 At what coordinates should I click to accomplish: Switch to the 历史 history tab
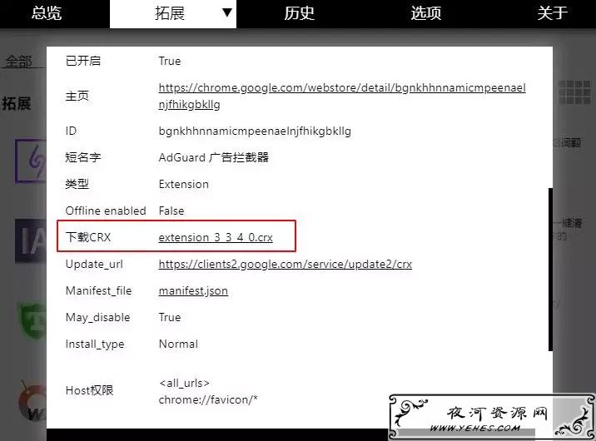click(x=300, y=13)
